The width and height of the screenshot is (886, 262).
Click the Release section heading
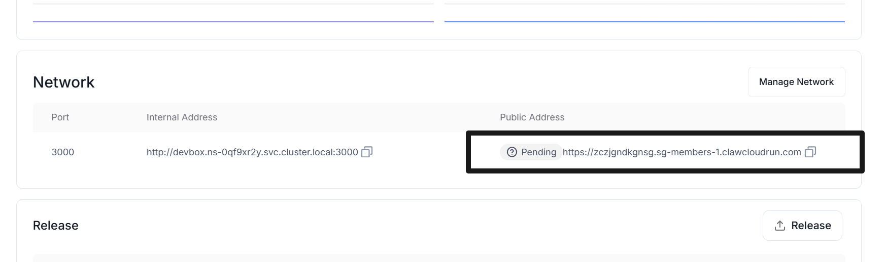pos(56,226)
